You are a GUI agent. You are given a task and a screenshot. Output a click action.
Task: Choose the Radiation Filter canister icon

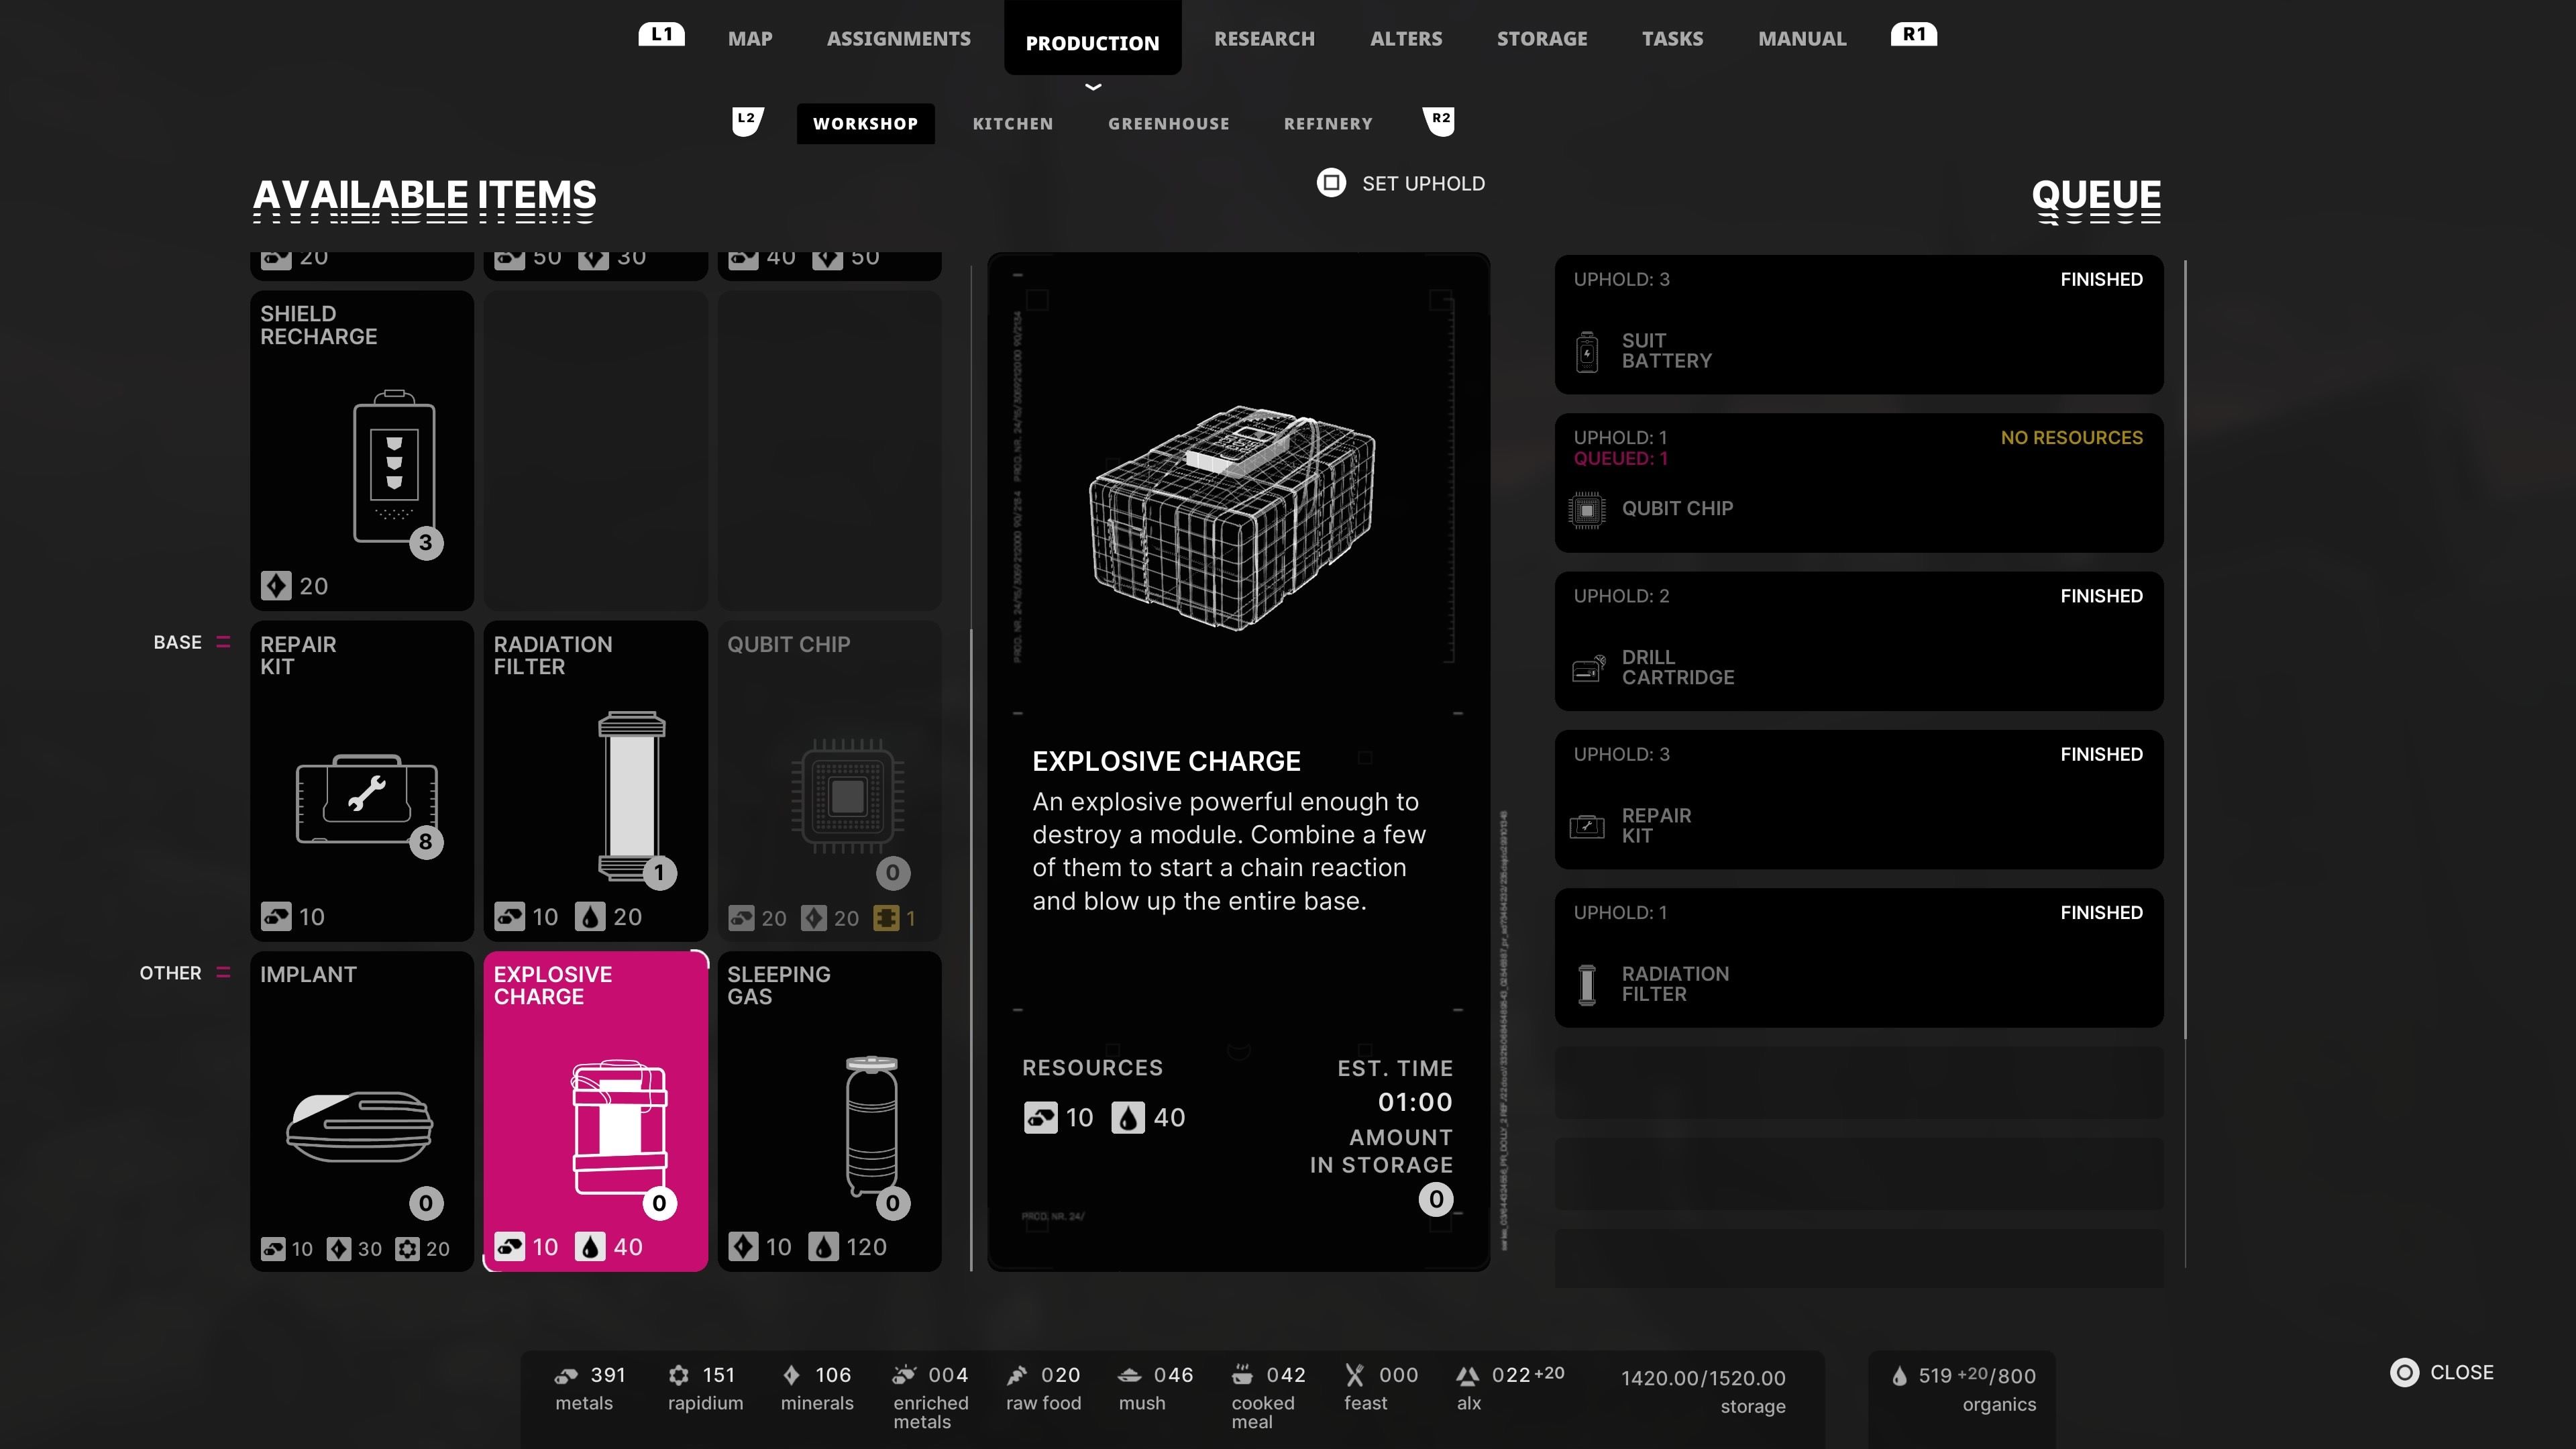point(632,796)
